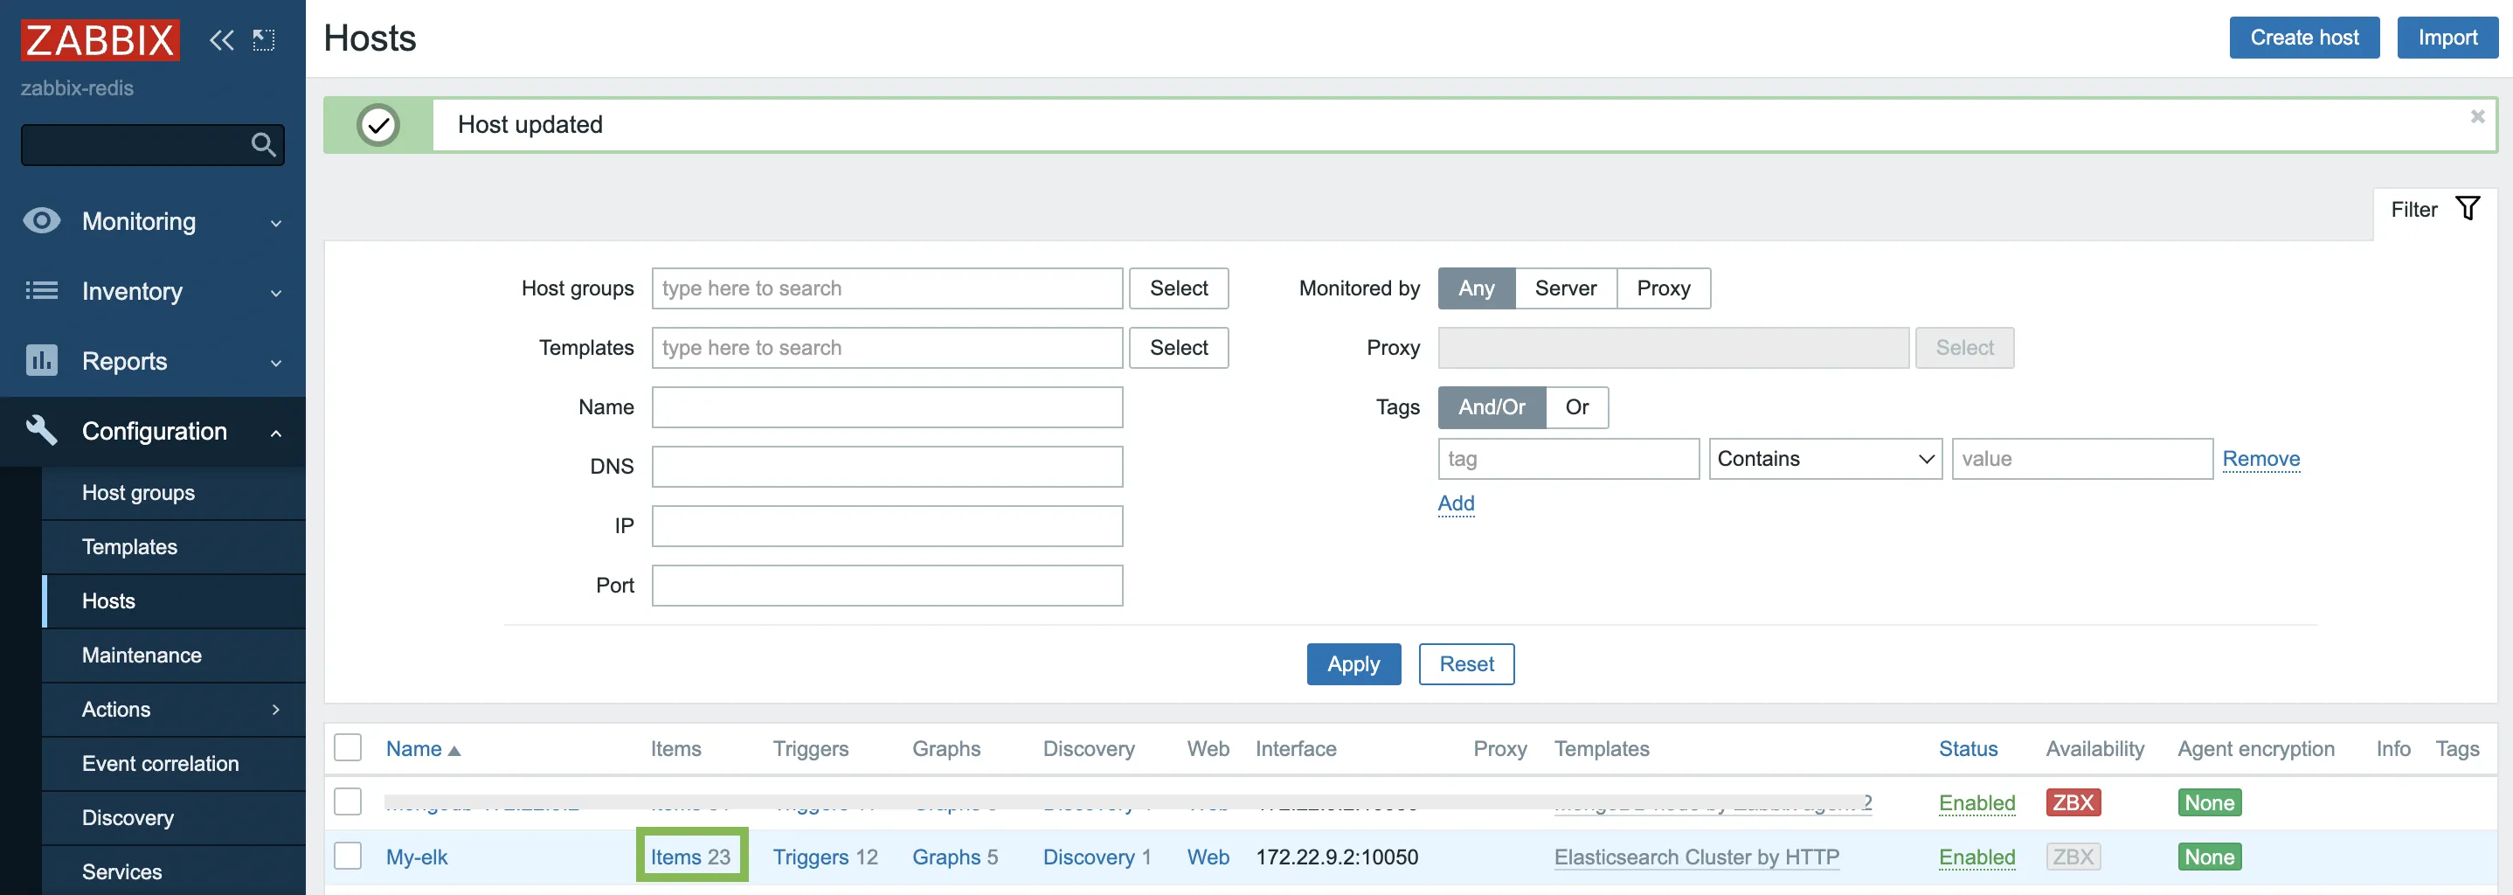Viewport: 2513px width, 895px height.
Task: Click the ZBX availability badge for My-elk
Action: pyautogui.click(x=2073, y=856)
